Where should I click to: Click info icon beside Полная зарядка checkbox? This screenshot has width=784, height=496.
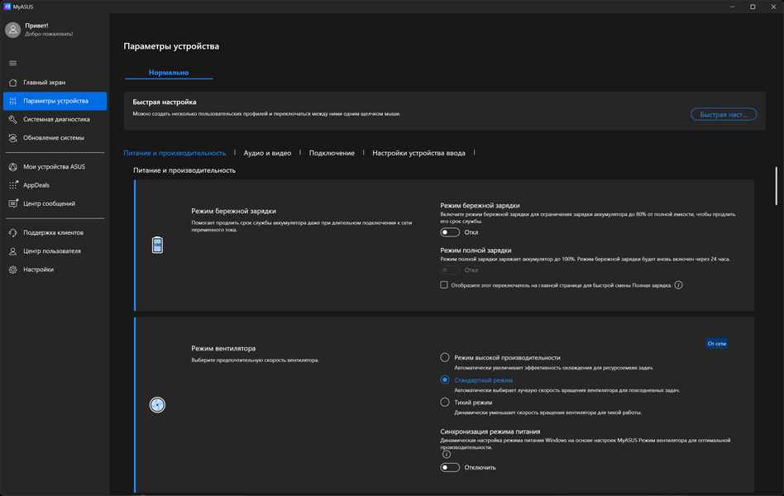pos(678,285)
